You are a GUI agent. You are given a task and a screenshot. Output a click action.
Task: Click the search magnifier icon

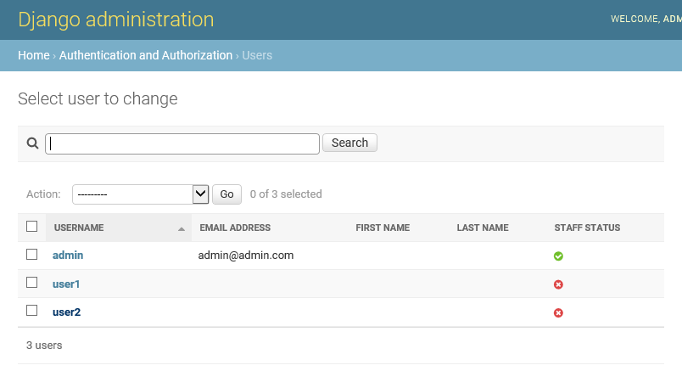pyautogui.click(x=32, y=143)
